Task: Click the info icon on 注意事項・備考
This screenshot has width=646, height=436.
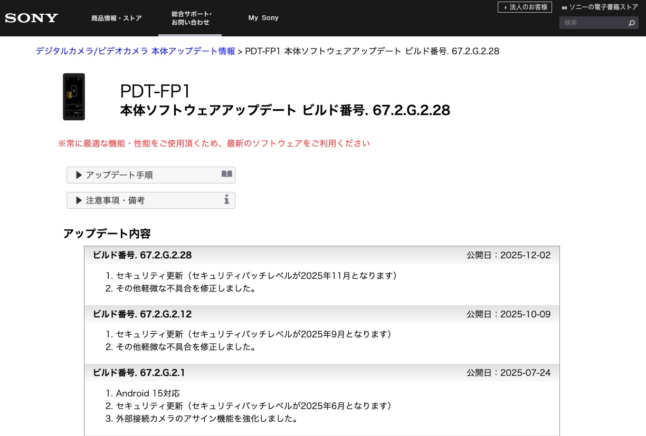Action: (226, 200)
